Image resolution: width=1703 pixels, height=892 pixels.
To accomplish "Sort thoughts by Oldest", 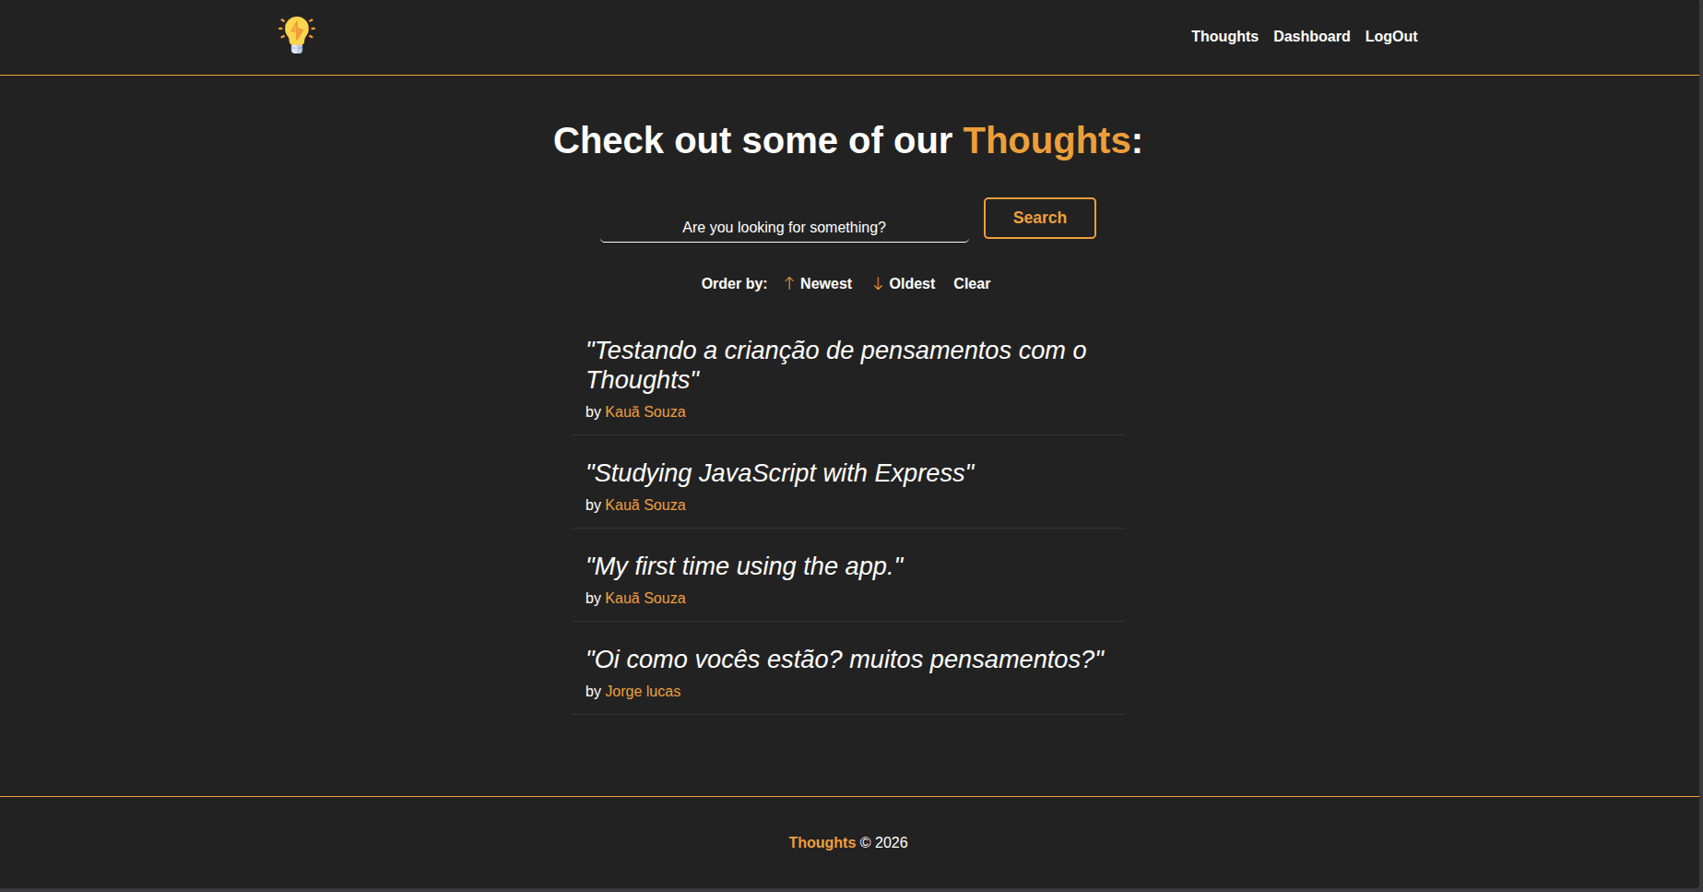I will [x=912, y=283].
